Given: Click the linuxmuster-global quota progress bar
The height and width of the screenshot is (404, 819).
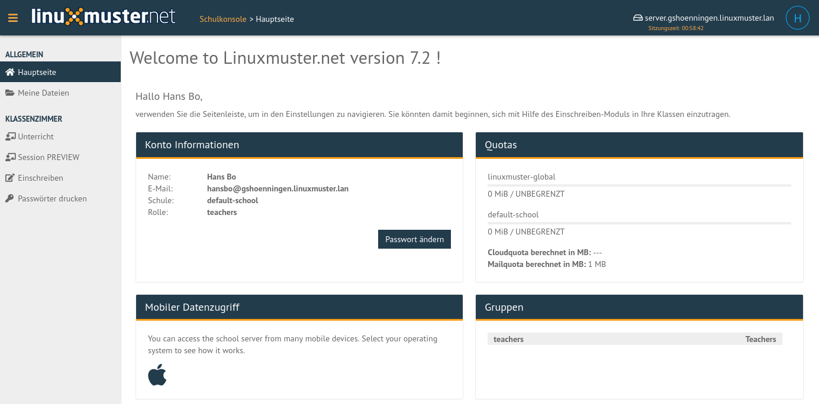Looking at the screenshot, I should coord(639,185).
